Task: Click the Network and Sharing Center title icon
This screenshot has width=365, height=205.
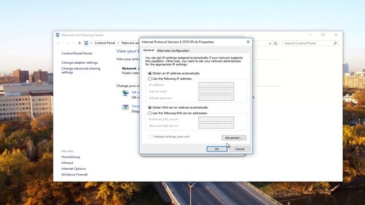Action: click(x=58, y=35)
